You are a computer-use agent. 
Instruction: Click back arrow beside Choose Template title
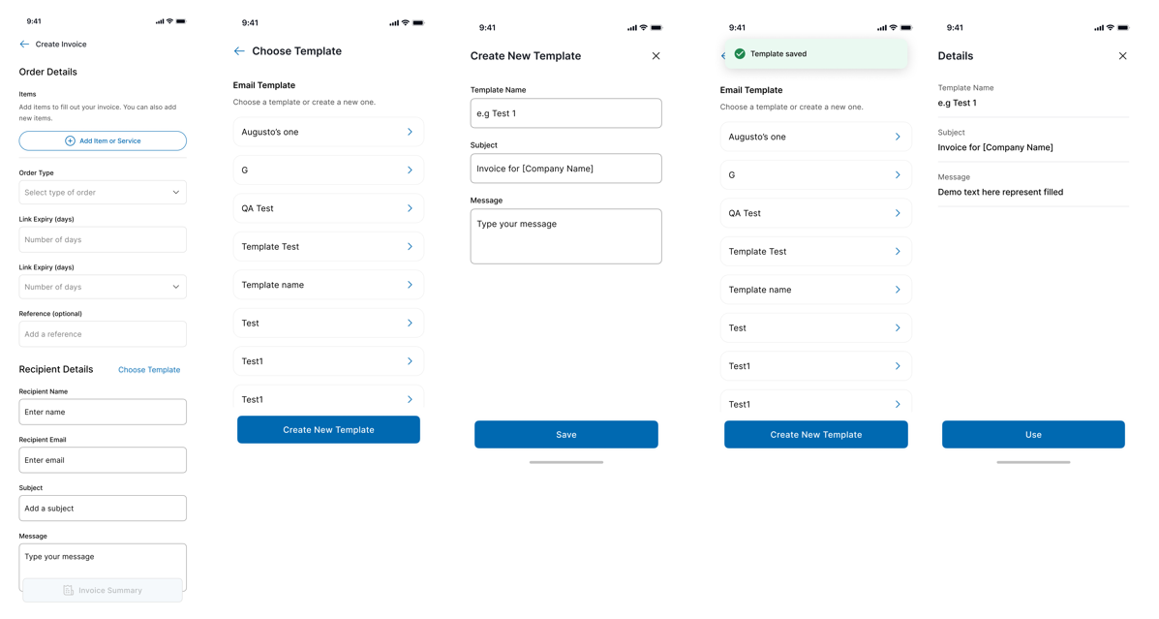click(x=239, y=51)
